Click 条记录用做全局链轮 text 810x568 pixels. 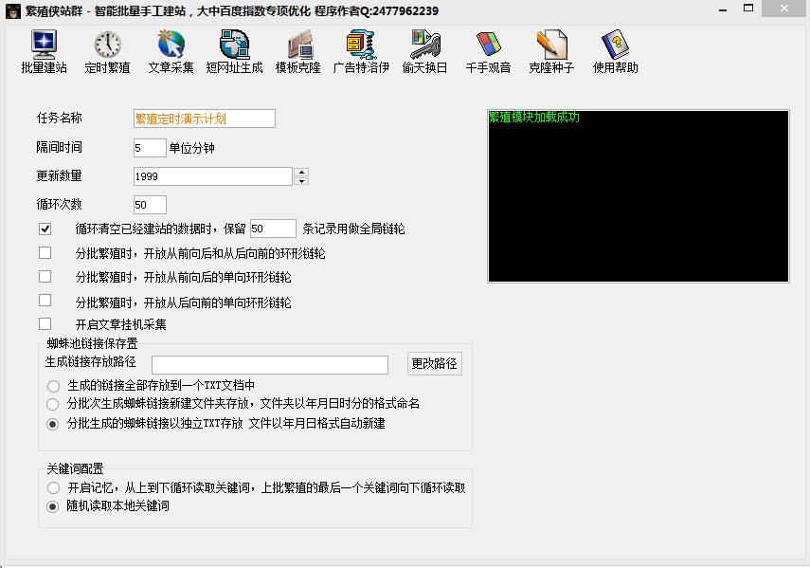(x=354, y=229)
